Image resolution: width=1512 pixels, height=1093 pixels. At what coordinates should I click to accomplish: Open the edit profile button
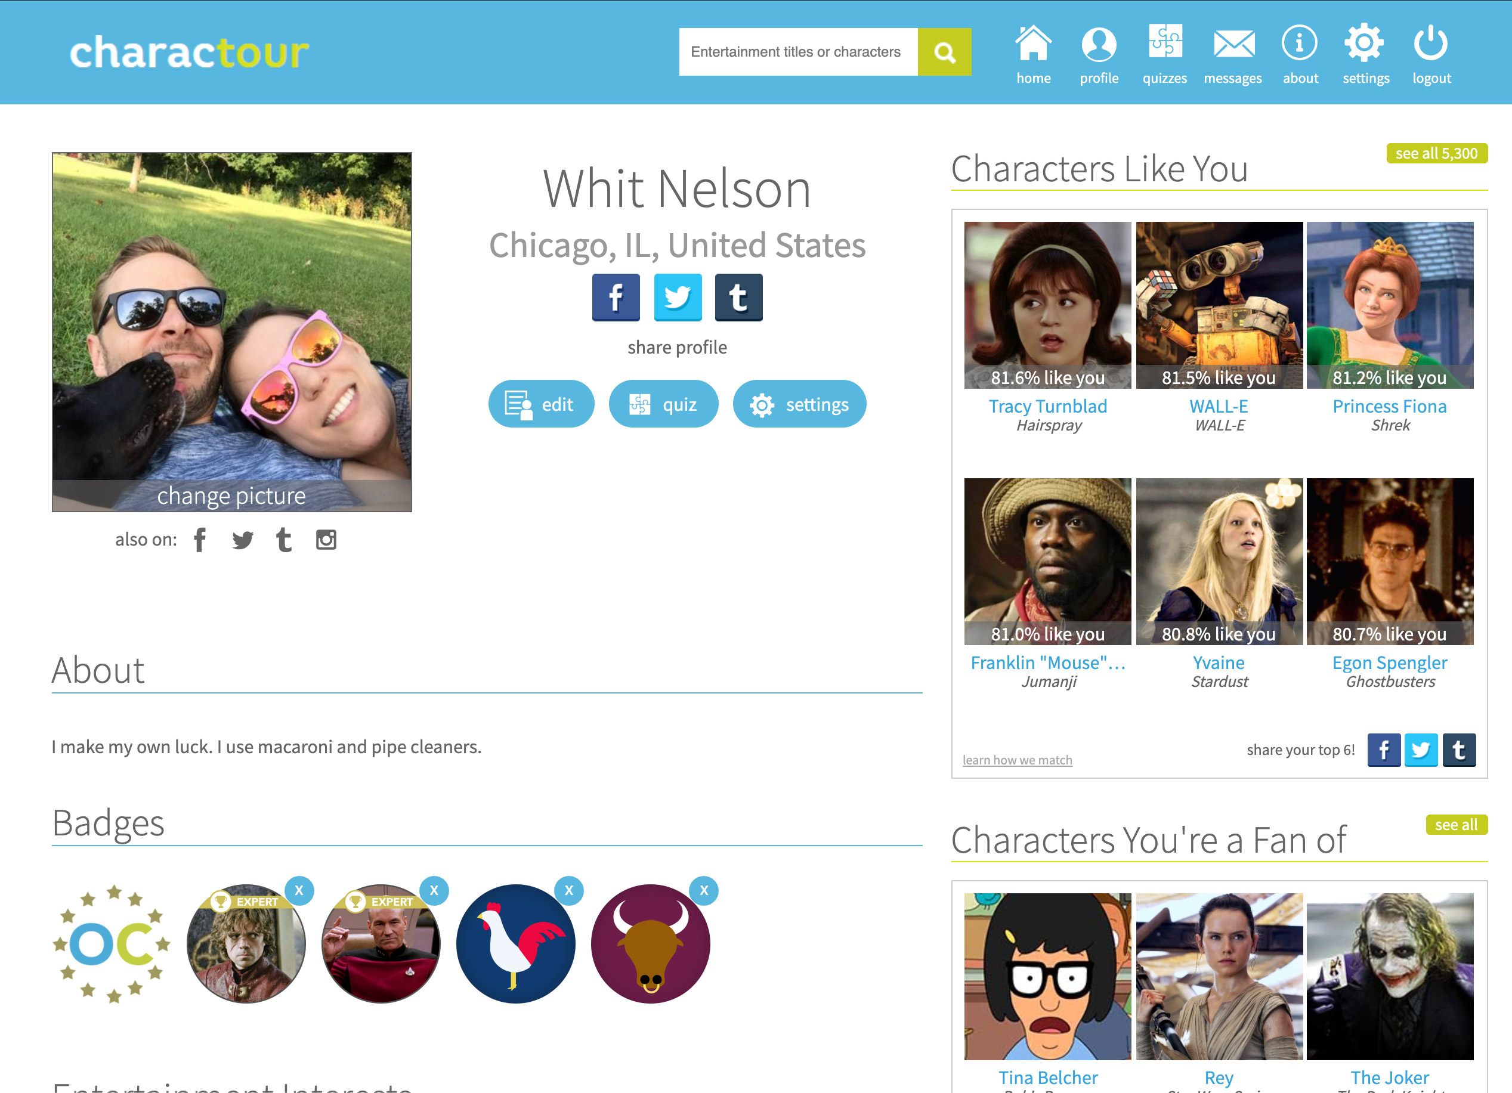point(542,404)
